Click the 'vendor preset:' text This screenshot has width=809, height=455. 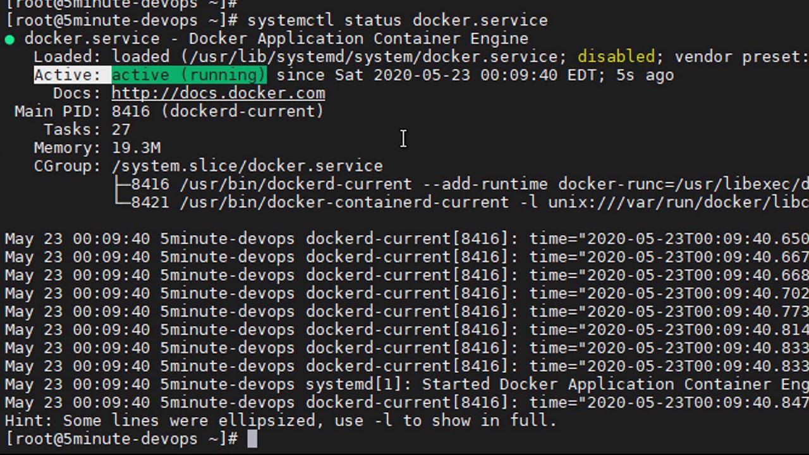(x=741, y=57)
